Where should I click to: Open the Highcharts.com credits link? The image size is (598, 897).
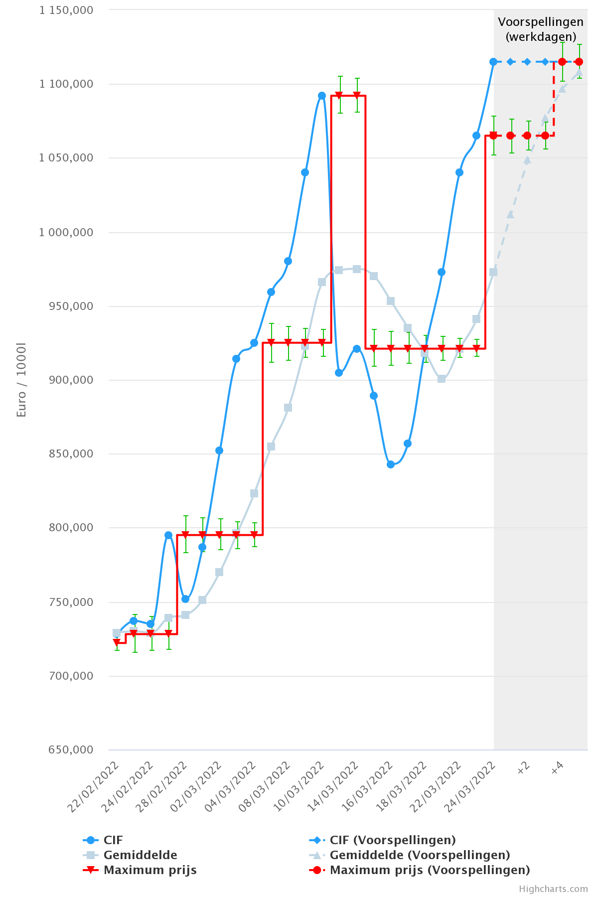(x=553, y=889)
